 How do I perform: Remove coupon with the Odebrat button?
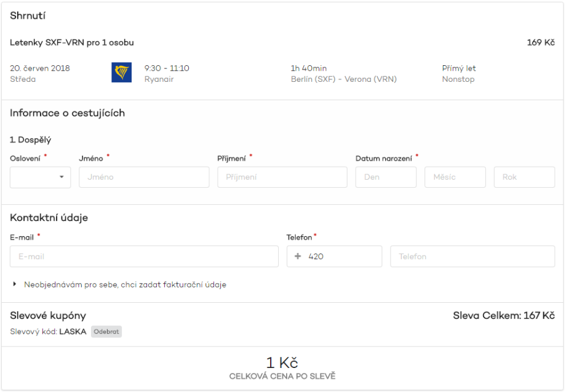(x=106, y=332)
